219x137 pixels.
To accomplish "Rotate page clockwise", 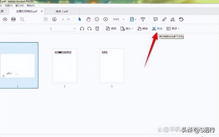I will coord(89,29).
